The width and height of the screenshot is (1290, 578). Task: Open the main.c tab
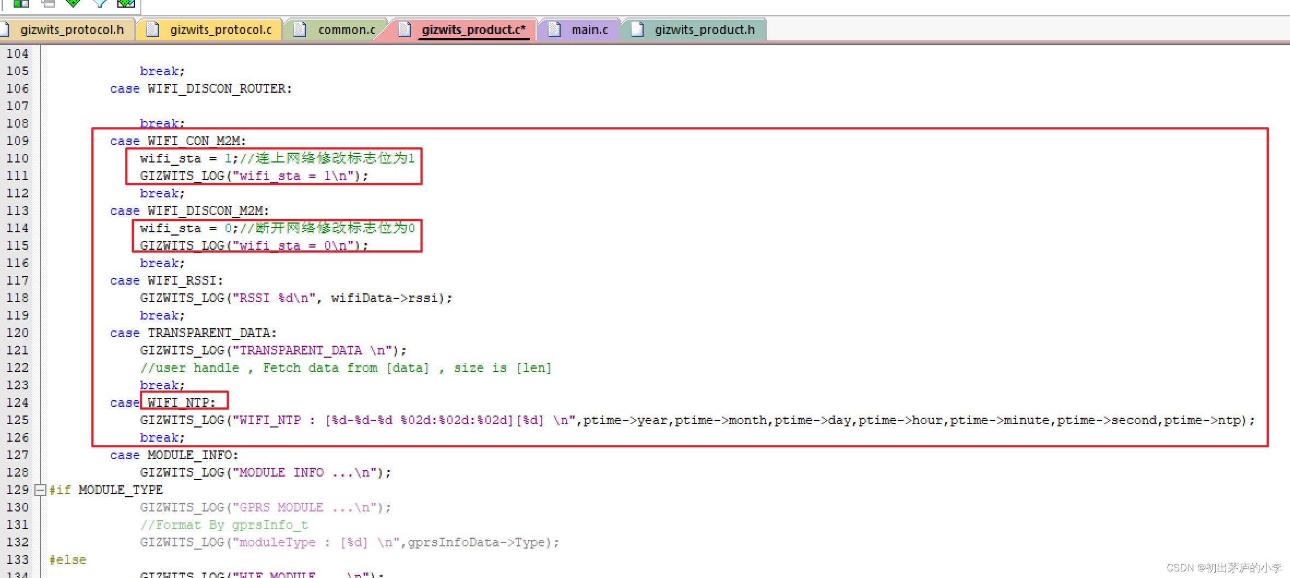click(579, 29)
